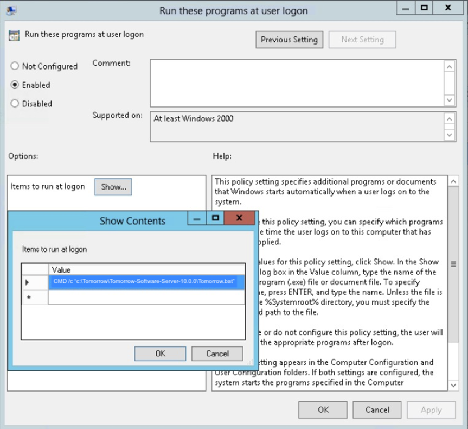
Task: Minimize the Show Contents dialog
Action: point(196,218)
